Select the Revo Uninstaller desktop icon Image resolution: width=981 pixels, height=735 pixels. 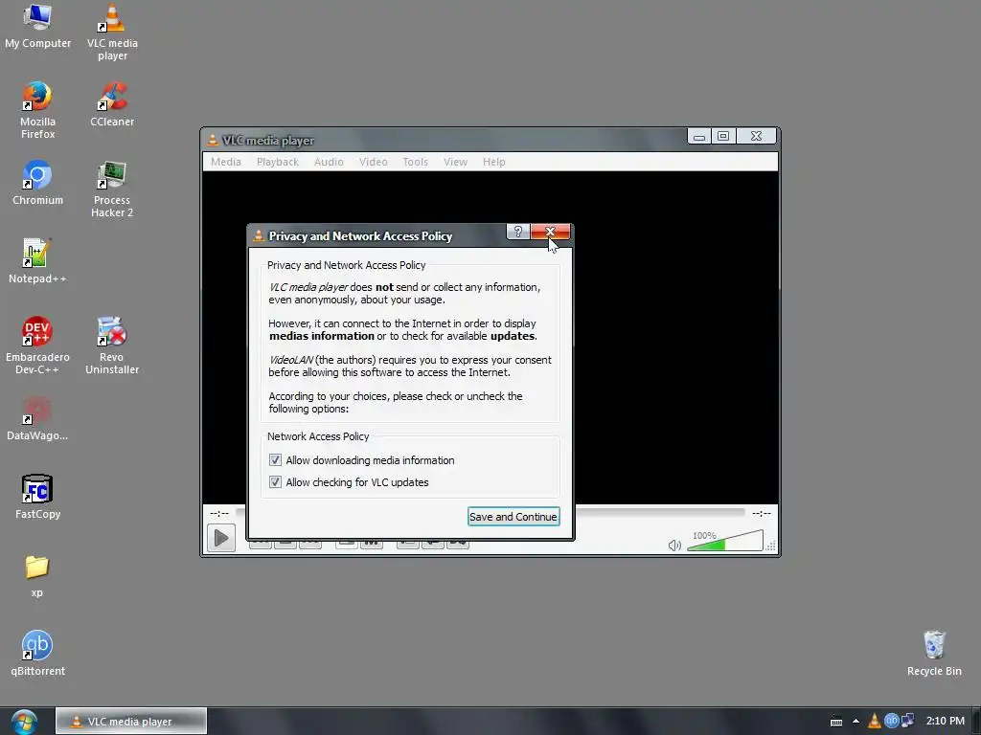pos(112,345)
